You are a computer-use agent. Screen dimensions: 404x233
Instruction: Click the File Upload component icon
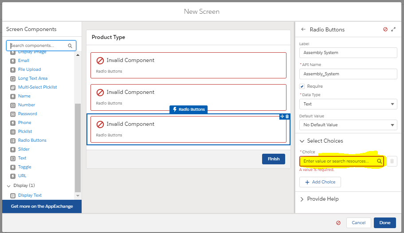click(13, 70)
